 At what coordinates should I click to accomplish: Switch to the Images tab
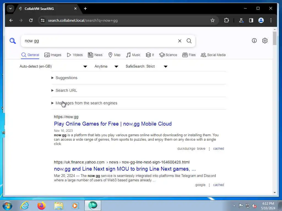(x=53, y=55)
